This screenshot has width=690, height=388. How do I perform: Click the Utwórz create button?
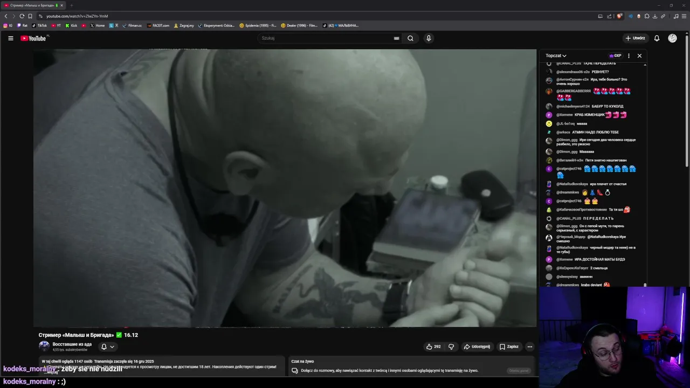(635, 38)
